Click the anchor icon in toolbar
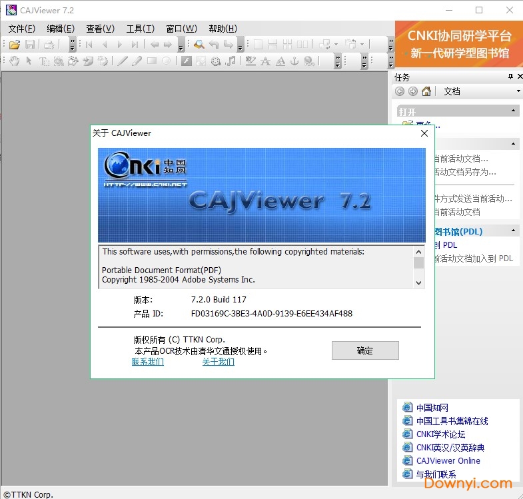This screenshot has width=523, height=499. (x=294, y=61)
